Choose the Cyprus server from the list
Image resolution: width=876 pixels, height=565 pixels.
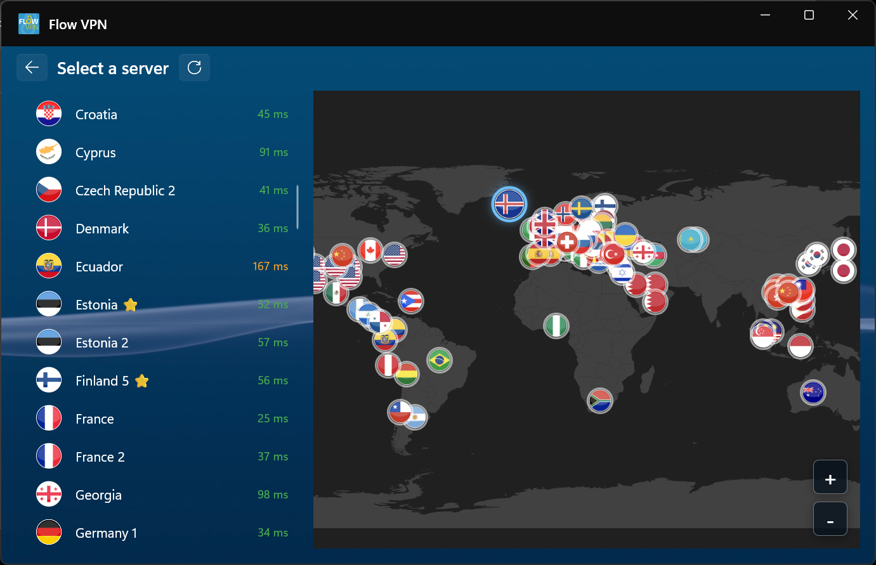click(x=162, y=152)
